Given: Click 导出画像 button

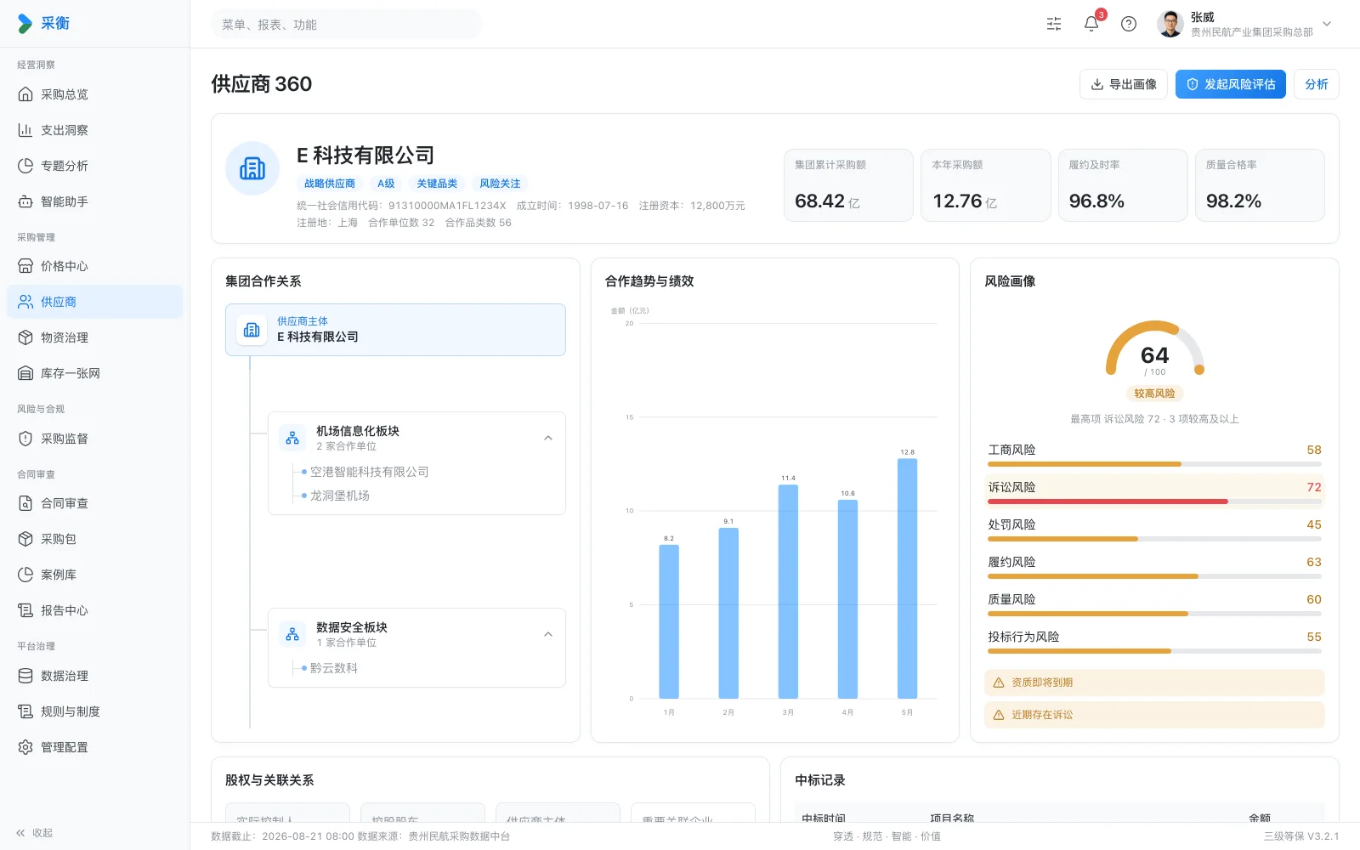Looking at the screenshot, I should click(1124, 84).
